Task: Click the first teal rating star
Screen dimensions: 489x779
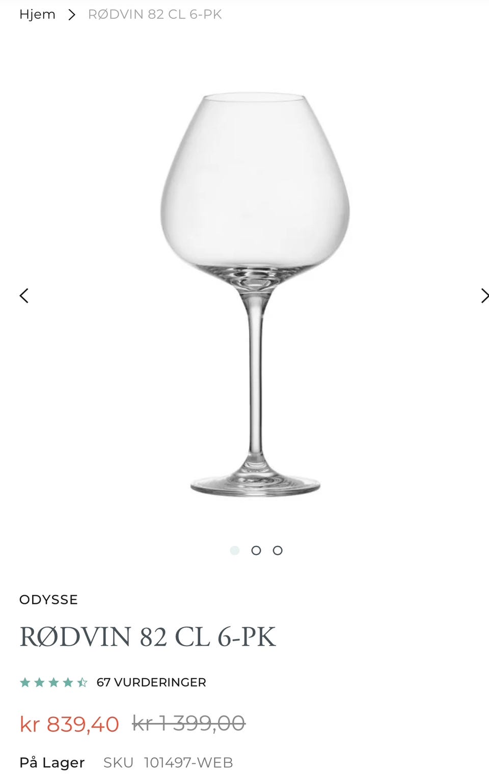Action: tap(25, 682)
